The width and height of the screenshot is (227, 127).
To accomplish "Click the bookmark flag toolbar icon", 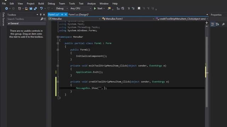I will (139, 8).
